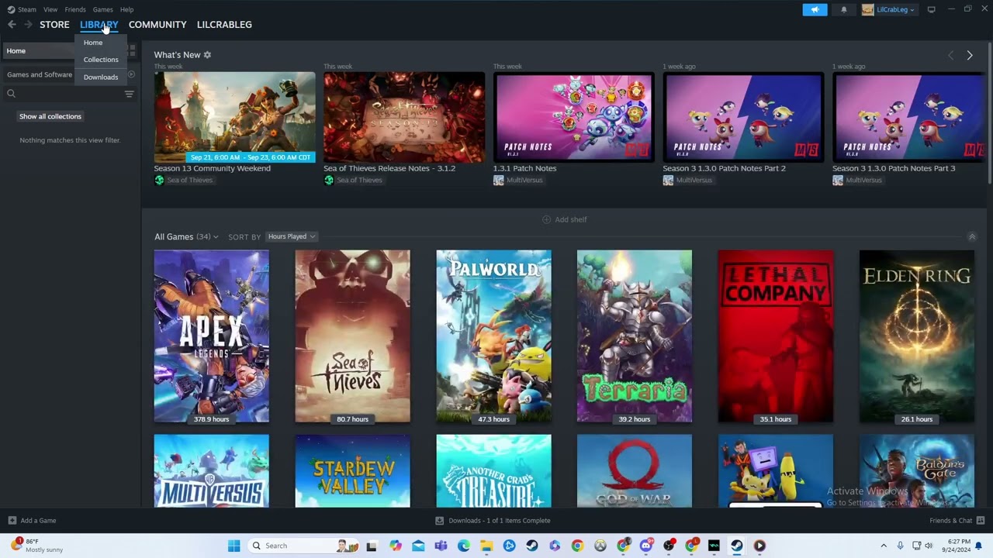
Task: Open the LilCrabLeg profile avatar
Action: coord(867,9)
